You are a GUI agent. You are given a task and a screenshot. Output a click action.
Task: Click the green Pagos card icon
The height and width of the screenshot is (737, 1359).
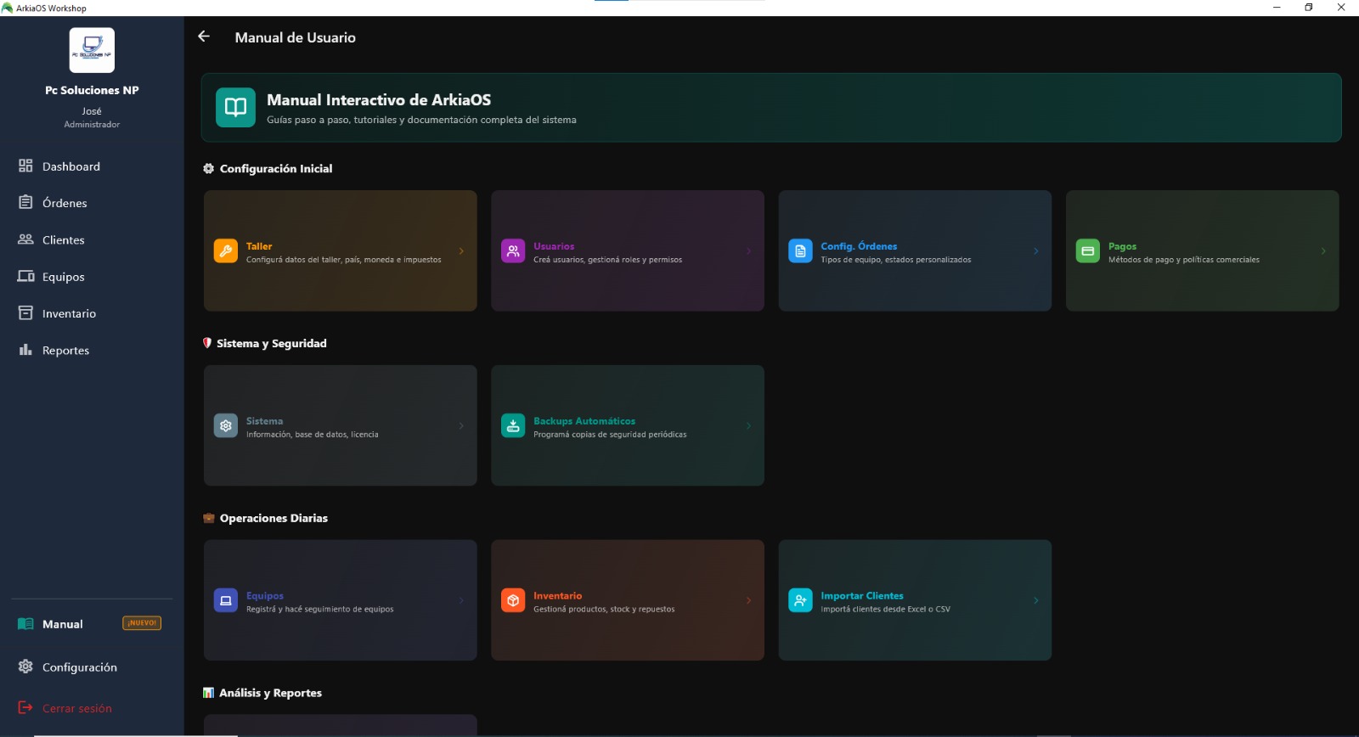tap(1087, 251)
